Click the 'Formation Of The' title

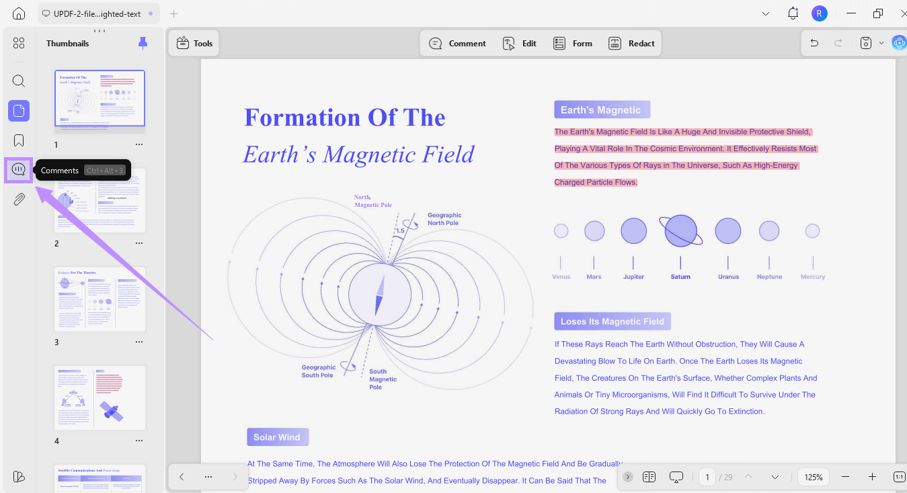click(344, 118)
